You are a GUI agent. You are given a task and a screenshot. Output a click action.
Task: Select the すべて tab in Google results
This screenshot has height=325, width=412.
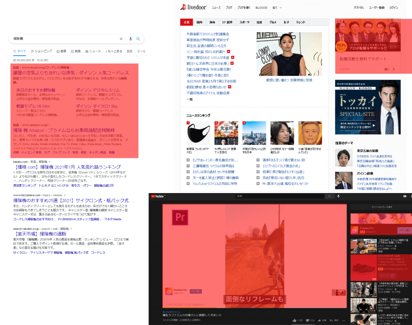point(20,51)
